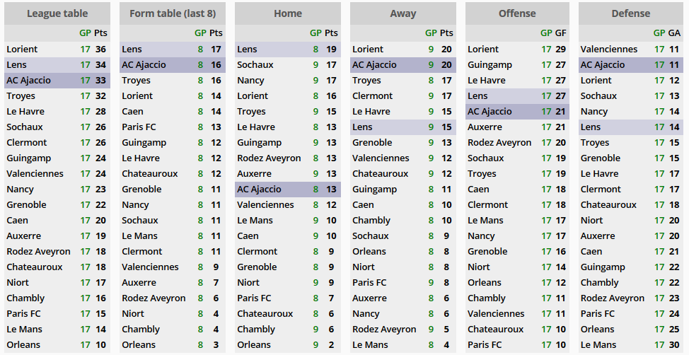This screenshot has height=355, width=689.
Task: Open Le Mans in the Defense table
Action: pyautogui.click(x=598, y=345)
